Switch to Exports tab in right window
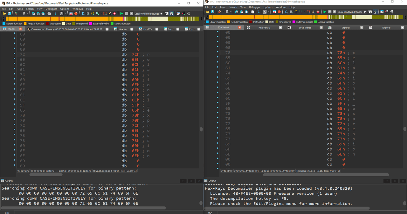 tap(386, 28)
